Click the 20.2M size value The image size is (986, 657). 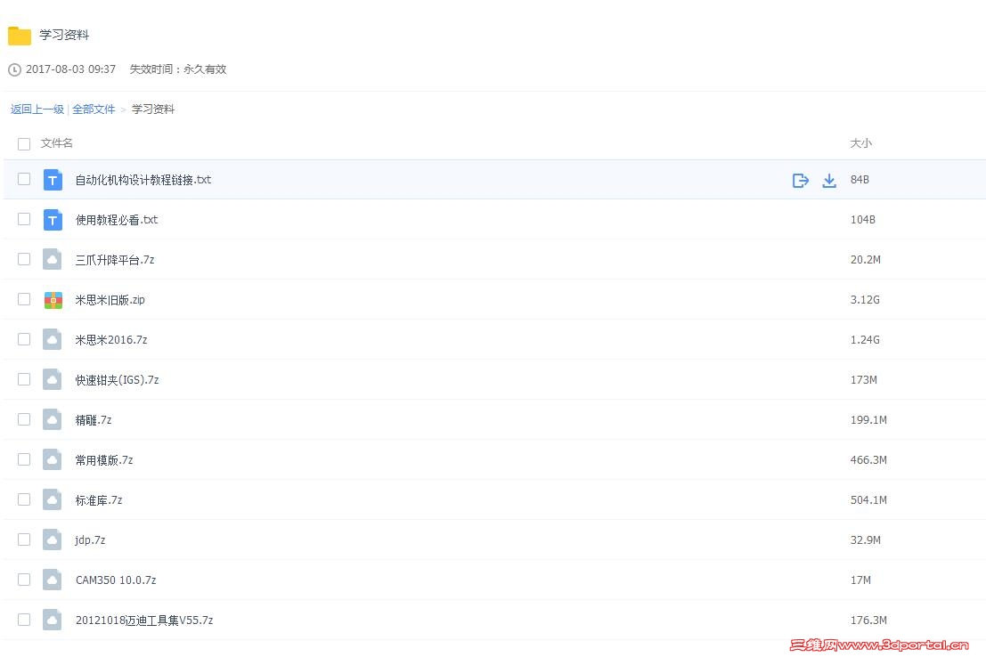pyautogui.click(x=865, y=260)
